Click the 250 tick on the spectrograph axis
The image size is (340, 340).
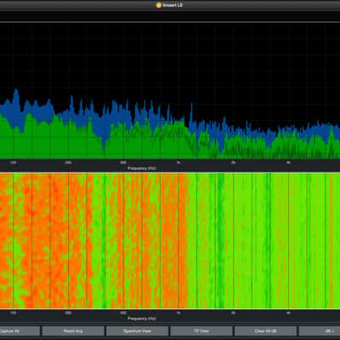point(68,313)
